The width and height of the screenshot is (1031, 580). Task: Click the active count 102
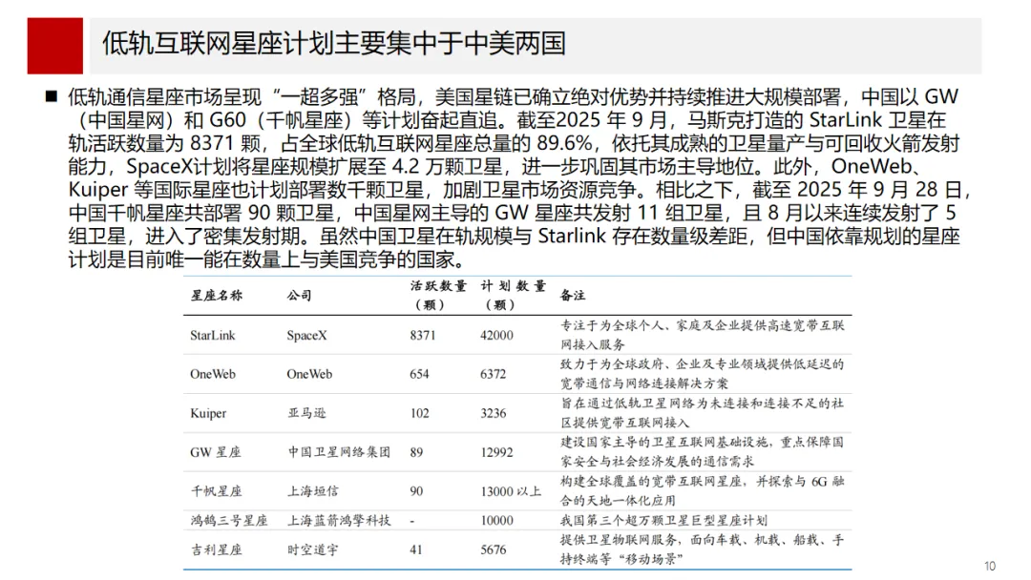coord(419,413)
